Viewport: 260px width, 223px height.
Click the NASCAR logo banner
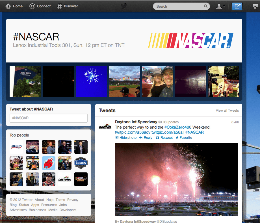coord(191,40)
